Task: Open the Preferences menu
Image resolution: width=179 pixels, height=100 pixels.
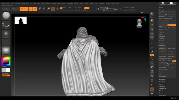Action: 70,3
